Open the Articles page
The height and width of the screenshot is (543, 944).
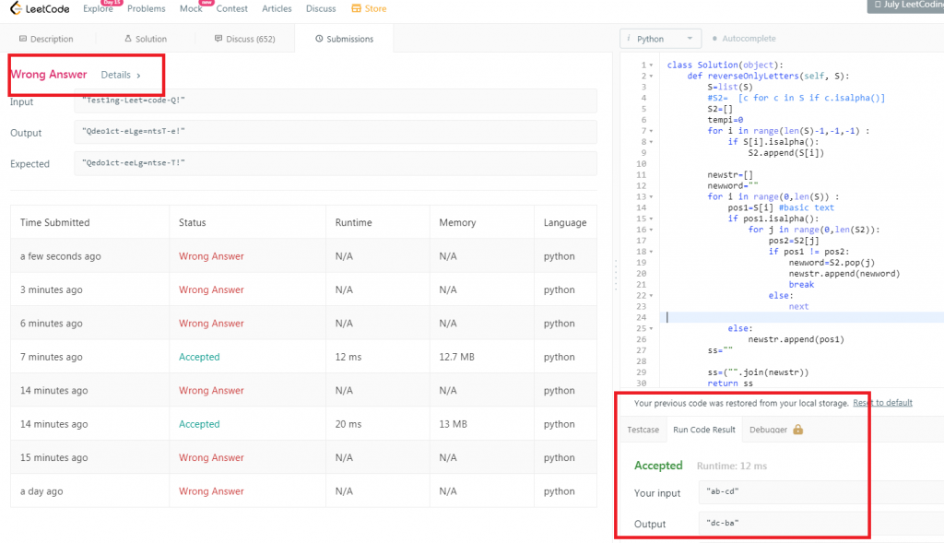277,8
